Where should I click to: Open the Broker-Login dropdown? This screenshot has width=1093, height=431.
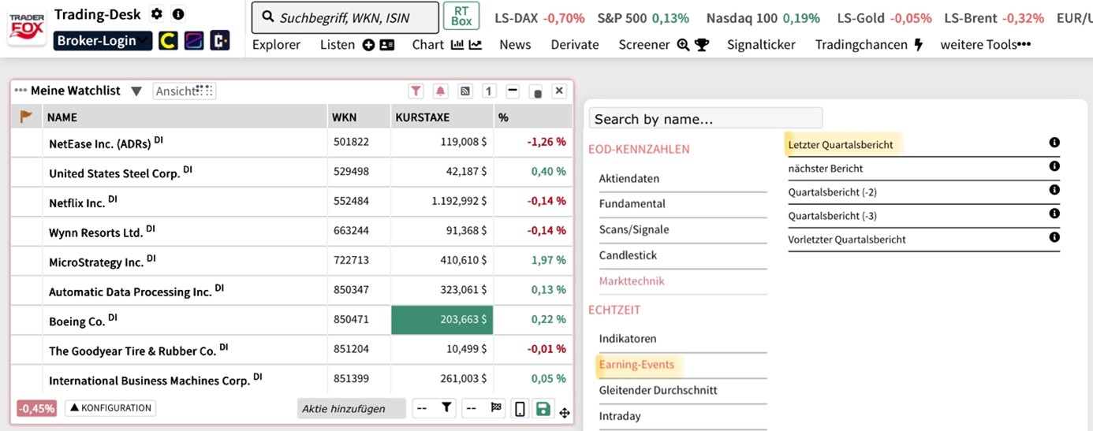click(x=103, y=40)
